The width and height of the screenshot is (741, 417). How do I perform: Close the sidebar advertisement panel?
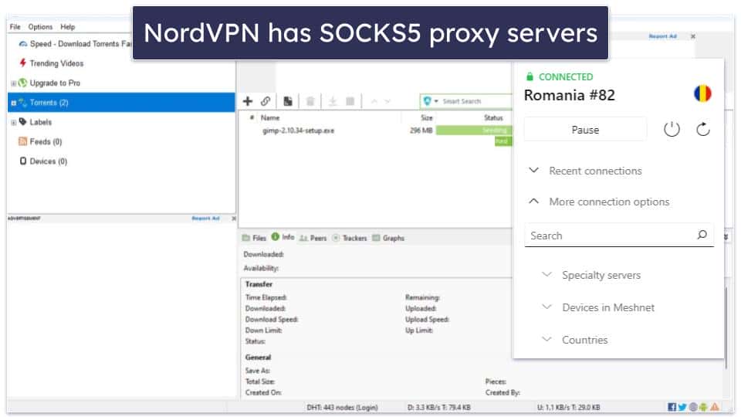(233, 219)
